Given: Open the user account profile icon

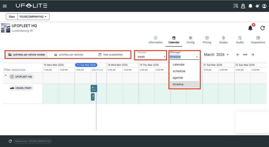Looking at the screenshot, I should pos(264,6).
